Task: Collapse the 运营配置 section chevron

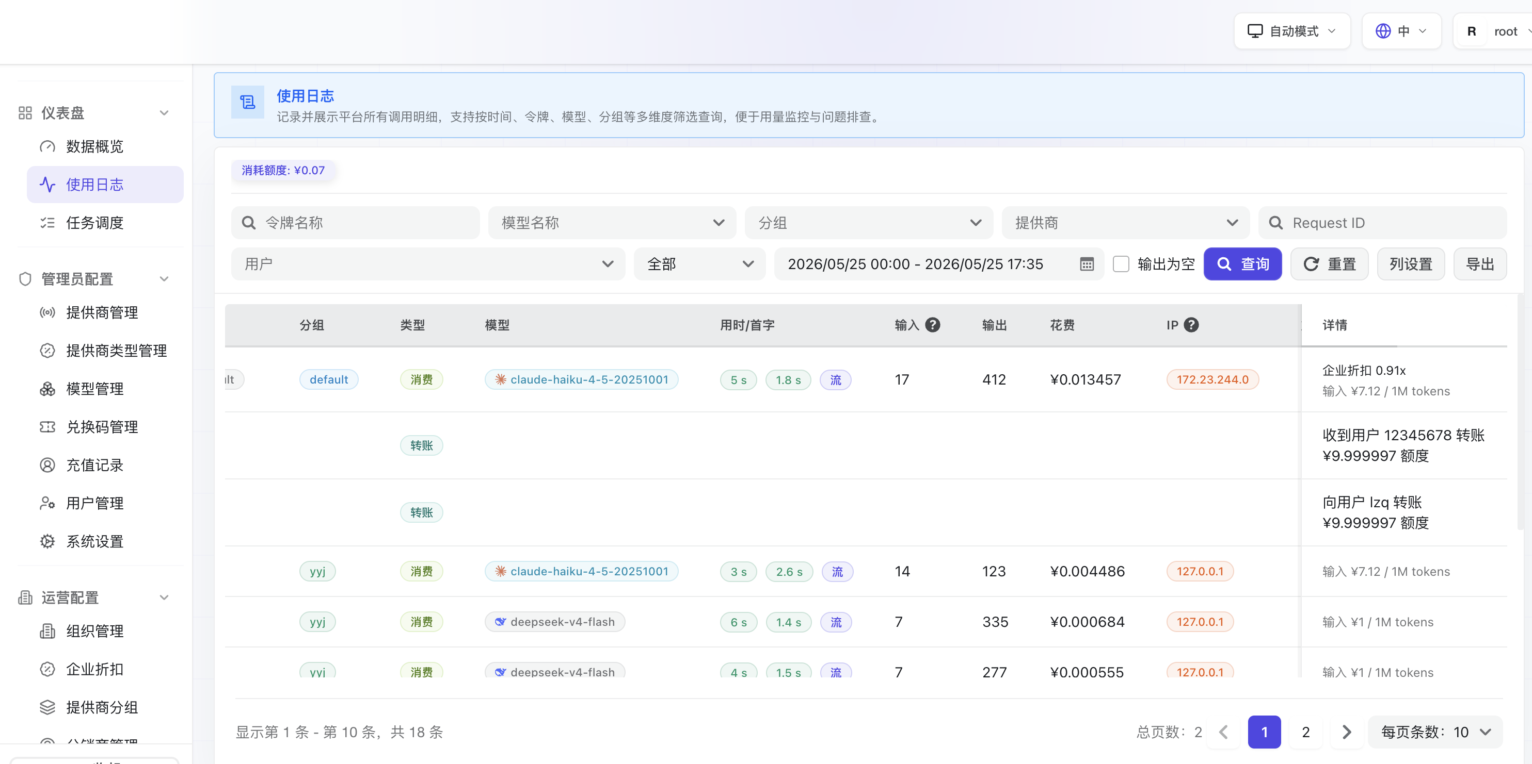Action: pyautogui.click(x=164, y=597)
